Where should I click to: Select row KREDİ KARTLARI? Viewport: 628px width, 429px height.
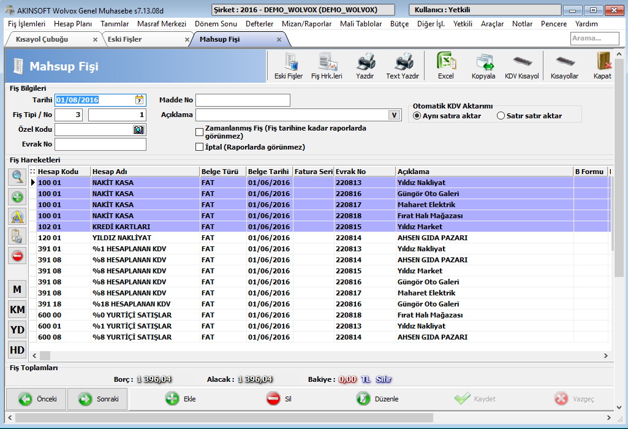click(323, 227)
